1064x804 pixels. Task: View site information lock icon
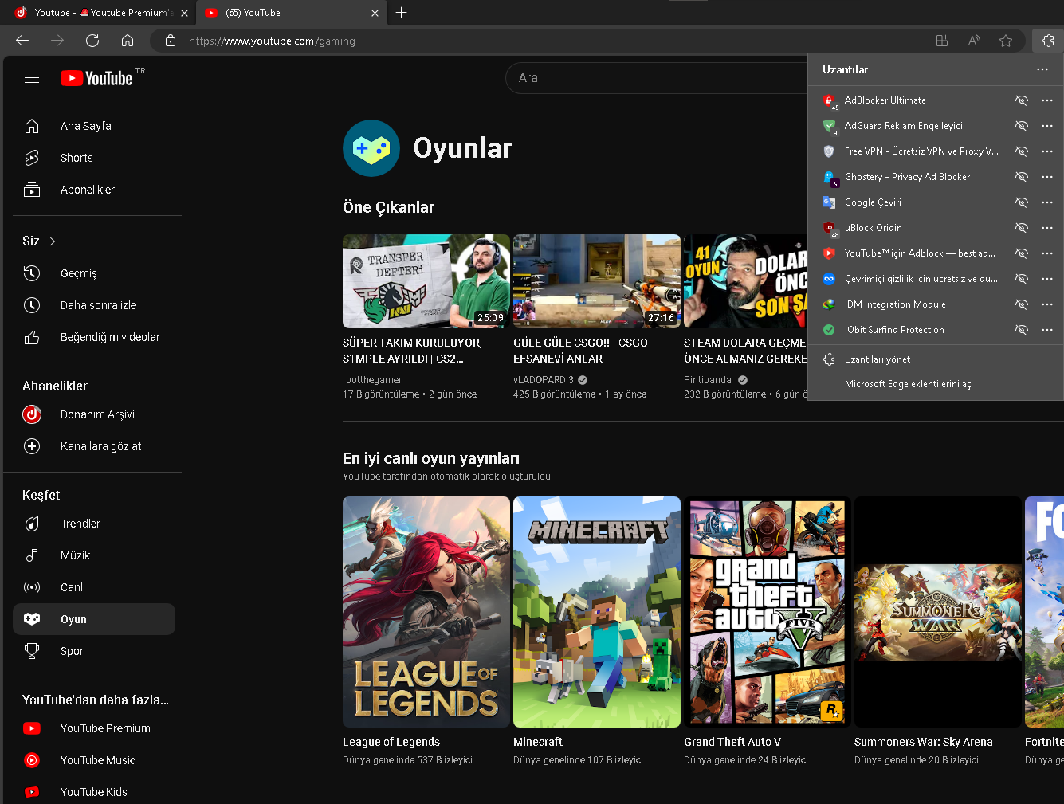coord(170,41)
